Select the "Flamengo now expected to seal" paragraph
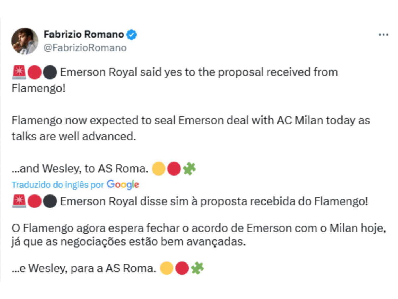This screenshot has width=398, height=299. click(191, 128)
